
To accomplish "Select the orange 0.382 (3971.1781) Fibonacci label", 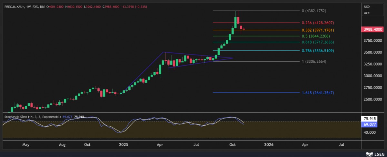I will click(x=317, y=30).
